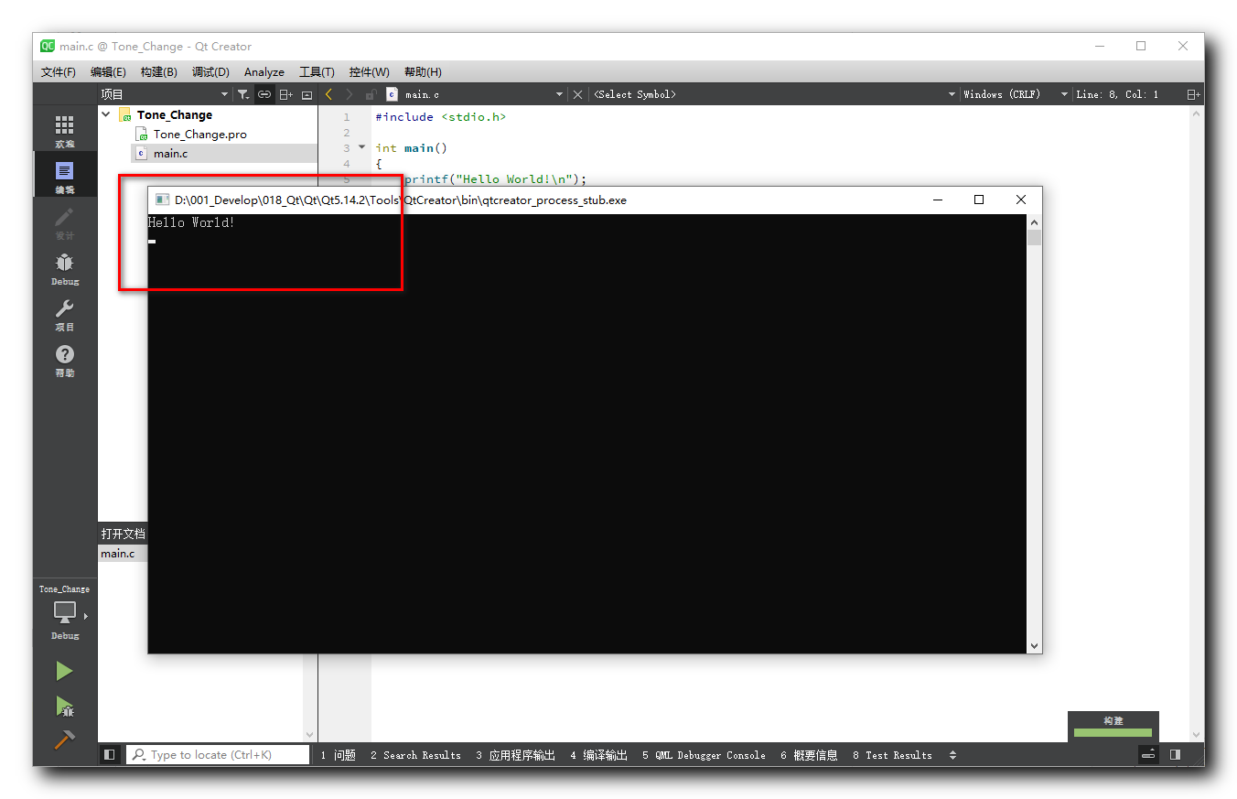Split the editor view
Screen dimensions: 1237x799
tap(1193, 94)
